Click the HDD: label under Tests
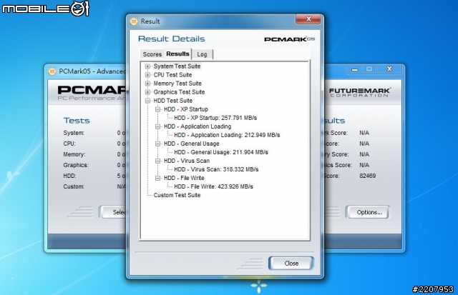The width and height of the screenshot is (458, 295). click(70, 176)
